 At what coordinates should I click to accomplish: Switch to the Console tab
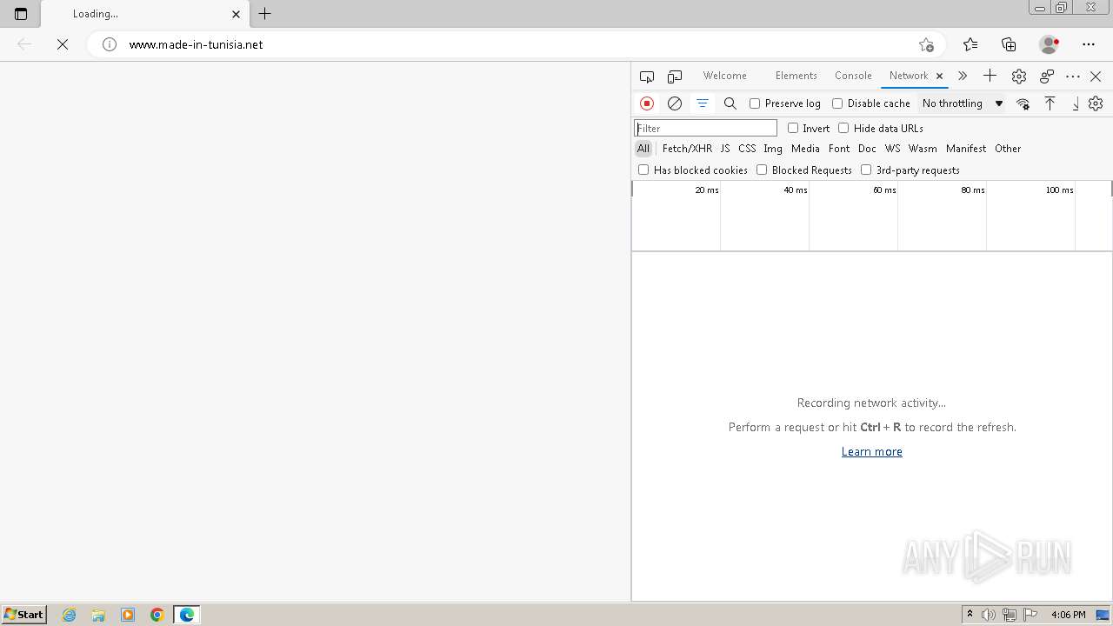[853, 76]
